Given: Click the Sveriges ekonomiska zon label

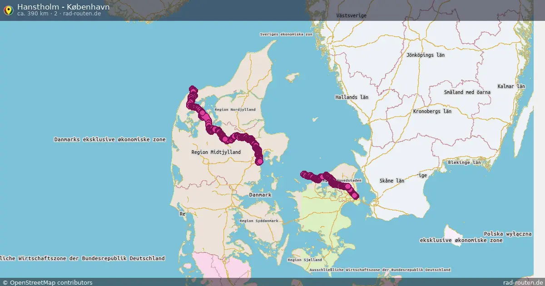Looking at the screenshot, I should click(287, 34).
